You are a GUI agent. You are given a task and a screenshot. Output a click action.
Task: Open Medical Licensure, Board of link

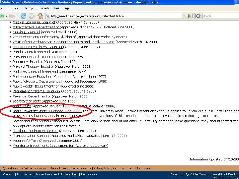[34, 22]
